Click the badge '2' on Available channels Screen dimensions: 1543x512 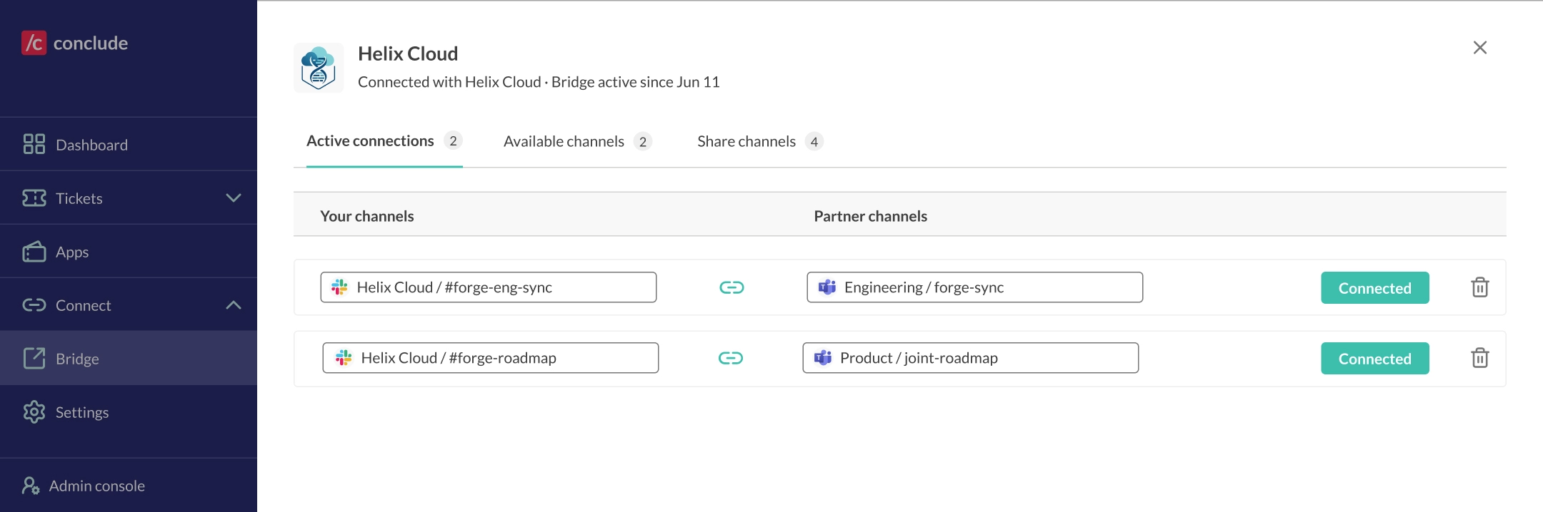coord(643,141)
